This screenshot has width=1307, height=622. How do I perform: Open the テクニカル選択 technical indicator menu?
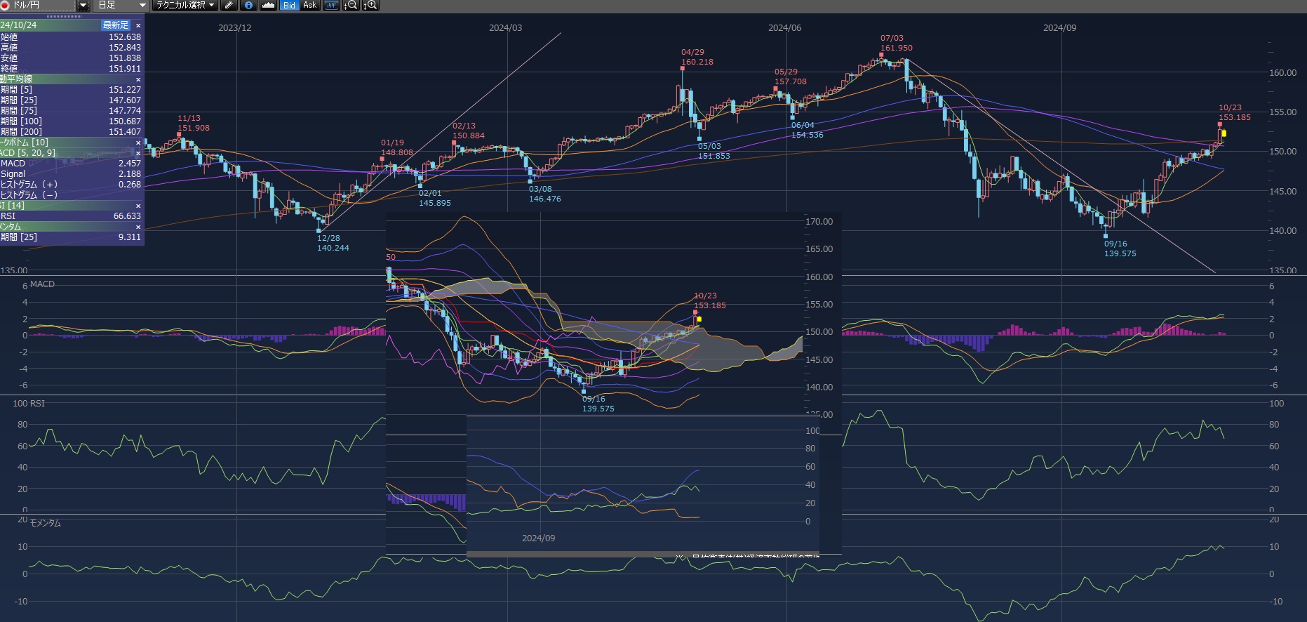185,5
